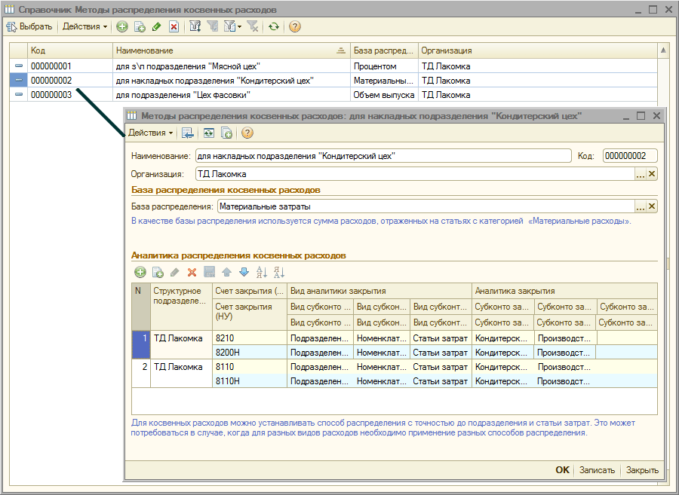
Task: Move analytics row down with blue arrow
Action: point(243,272)
